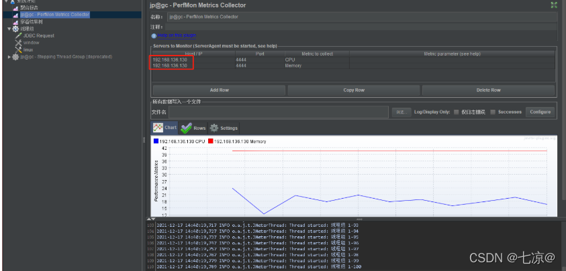Expand the Stepping Thread Group node arrow

point(9,57)
